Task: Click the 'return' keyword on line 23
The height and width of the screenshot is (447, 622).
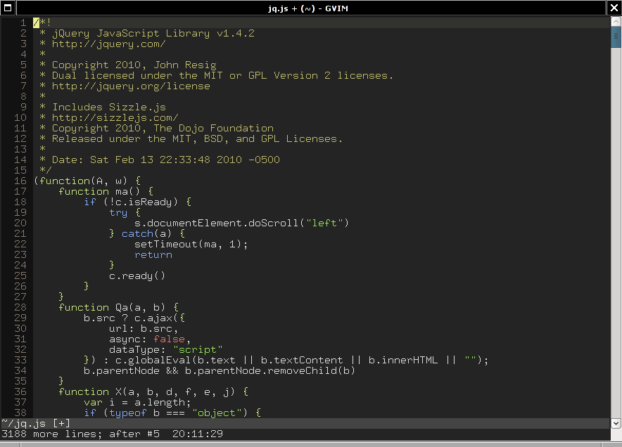Action: (153, 255)
